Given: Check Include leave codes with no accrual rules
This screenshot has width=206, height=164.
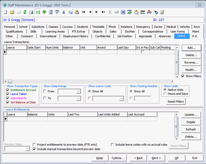Looking at the screenshot, I should point(112,145).
